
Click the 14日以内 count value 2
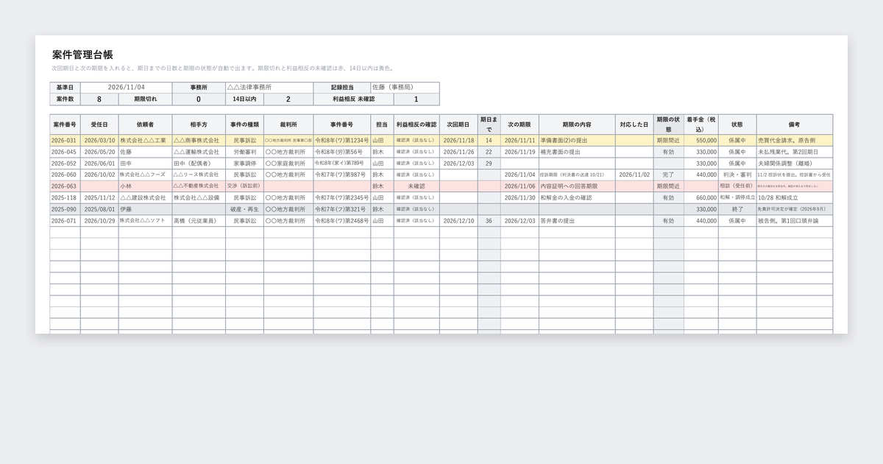click(288, 99)
